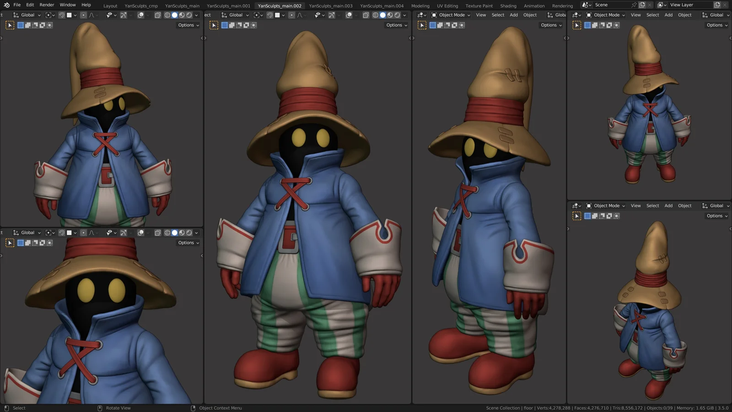
Task: Open the editor type icon in bottom-right viewport
Action: tap(576, 206)
